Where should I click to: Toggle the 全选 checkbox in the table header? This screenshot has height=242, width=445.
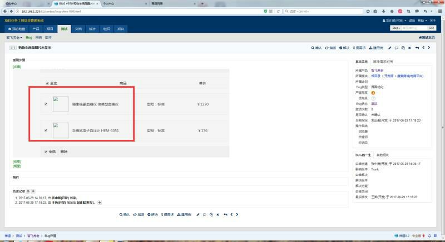(x=47, y=83)
